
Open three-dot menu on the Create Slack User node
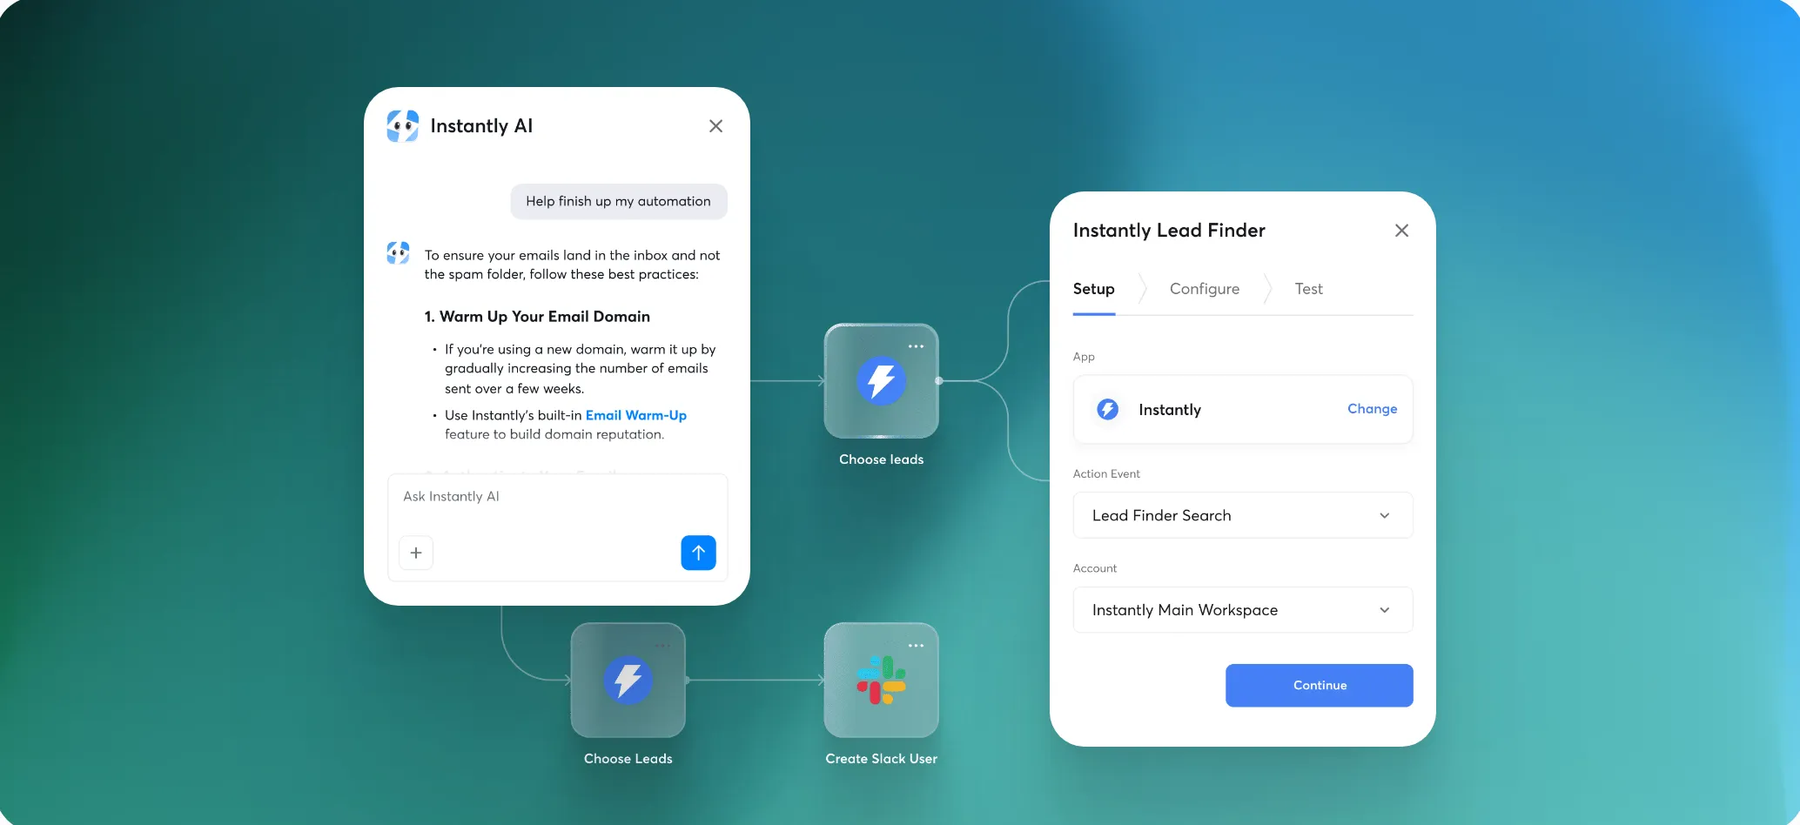click(x=916, y=646)
